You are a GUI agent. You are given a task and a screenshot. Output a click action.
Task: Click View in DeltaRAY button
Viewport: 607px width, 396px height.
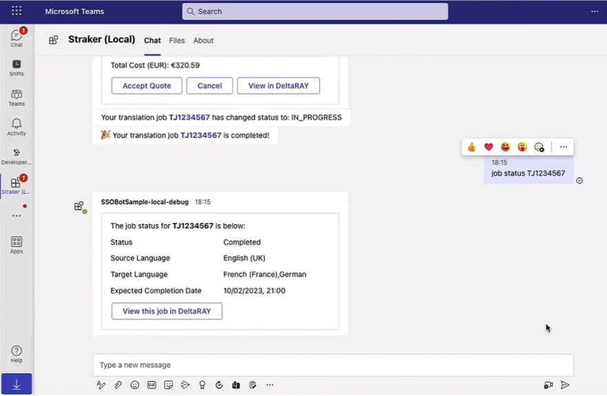point(278,86)
